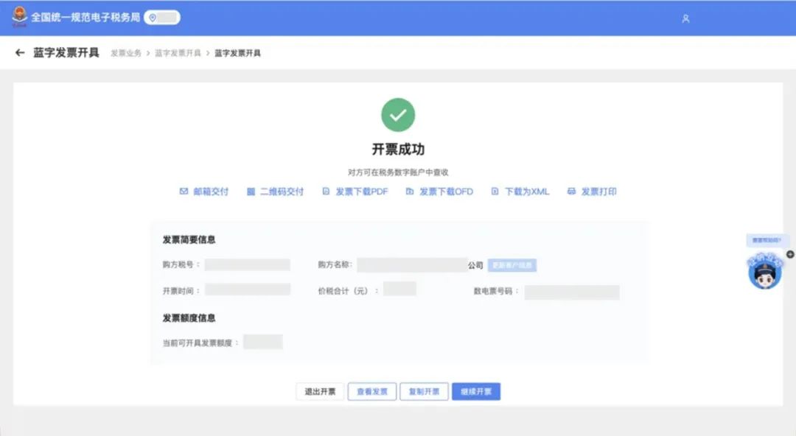The image size is (796, 436).
Task: Click 查看发票 to view invoice
Action: (x=372, y=392)
